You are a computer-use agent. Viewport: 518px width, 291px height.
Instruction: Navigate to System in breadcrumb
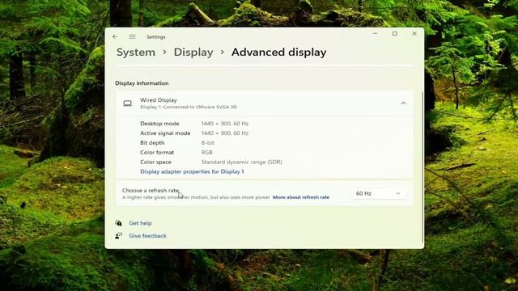(x=136, y=52)
